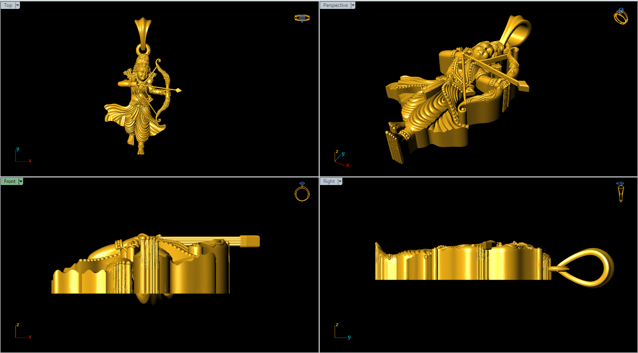Select the arrow tip in Front view
638x353 pixels.
click(x=249, y=241)
